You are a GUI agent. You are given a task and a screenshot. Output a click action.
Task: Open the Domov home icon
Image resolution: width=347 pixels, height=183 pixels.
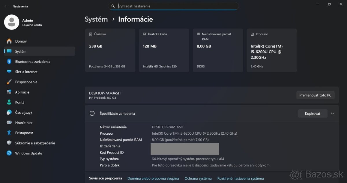pos(9,41)
